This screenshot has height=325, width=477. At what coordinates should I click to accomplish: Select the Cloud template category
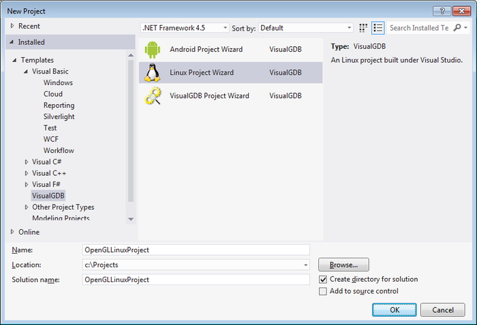(53, 94)
